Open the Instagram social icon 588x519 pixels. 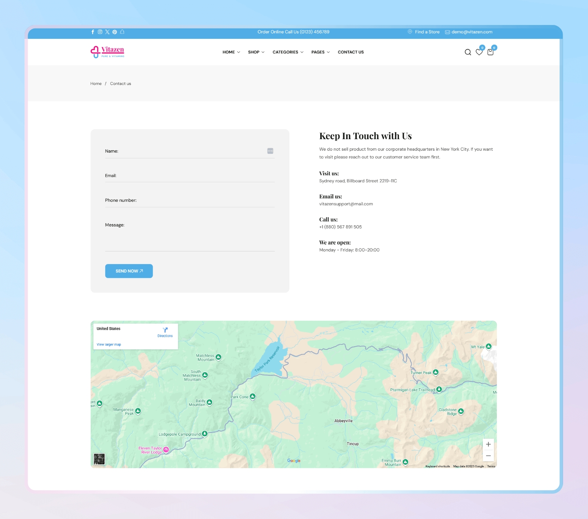click(x=100, y=32)
